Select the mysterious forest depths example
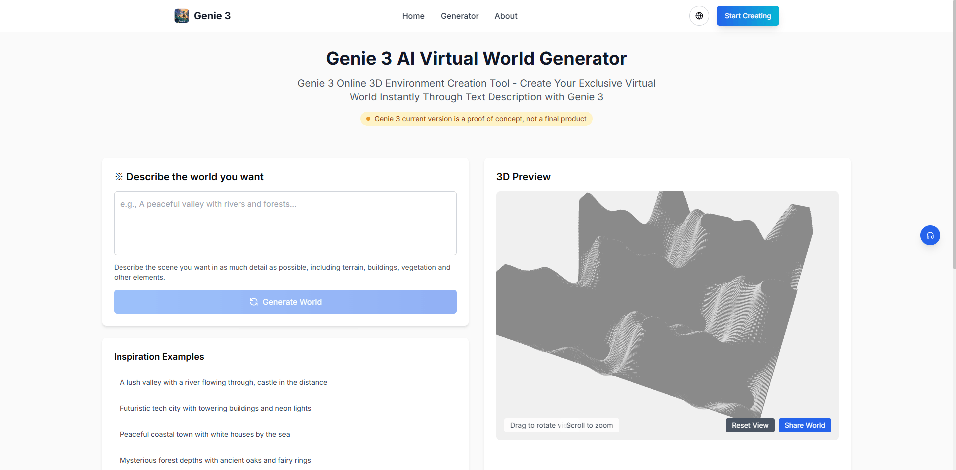The width and height of the screenshot is (956, 470). click(215, 460)
